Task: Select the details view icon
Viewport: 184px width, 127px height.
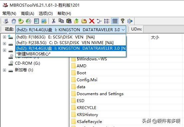Action: [115, 21]
